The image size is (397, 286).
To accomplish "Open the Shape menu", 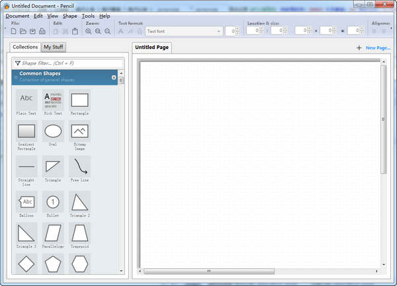I will 70,15.
